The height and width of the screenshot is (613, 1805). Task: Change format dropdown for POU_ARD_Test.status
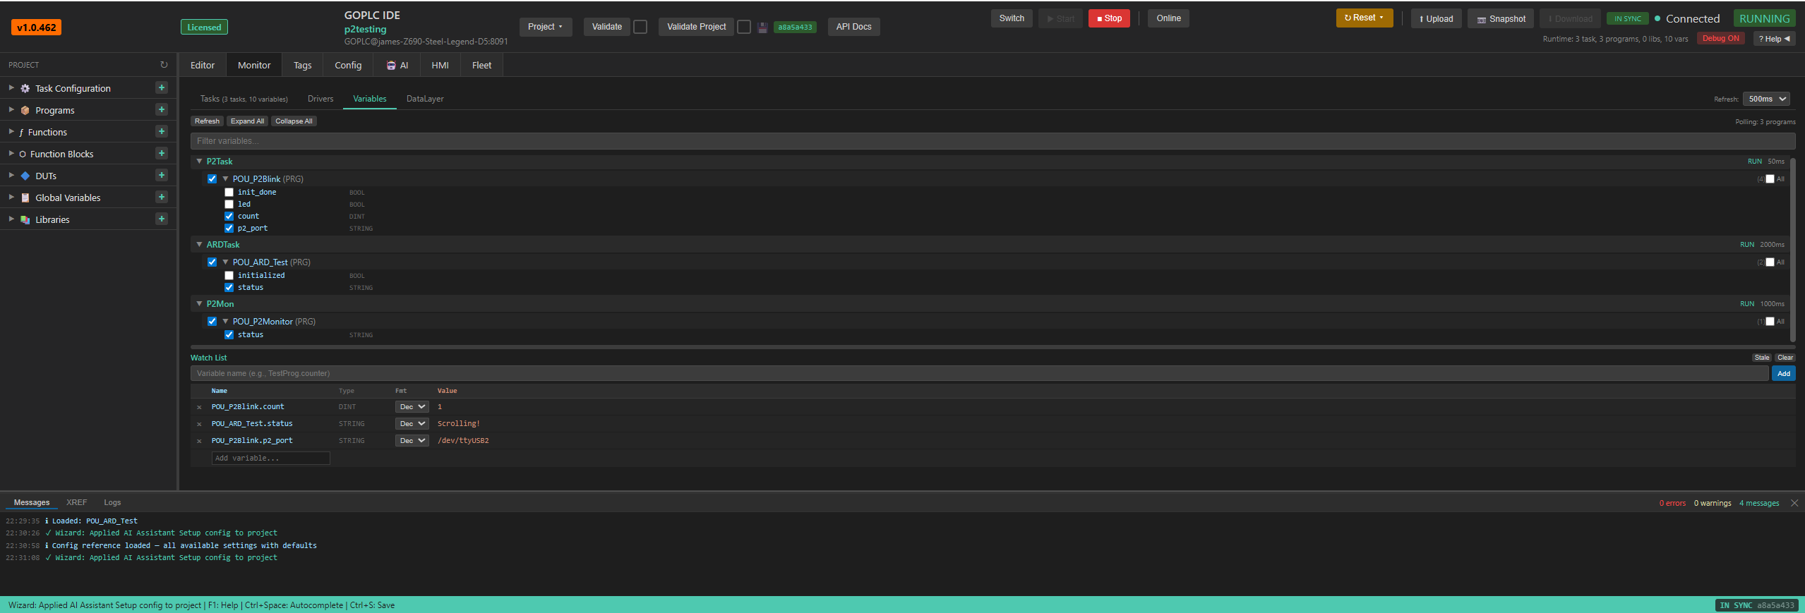[x=412, y=424]
